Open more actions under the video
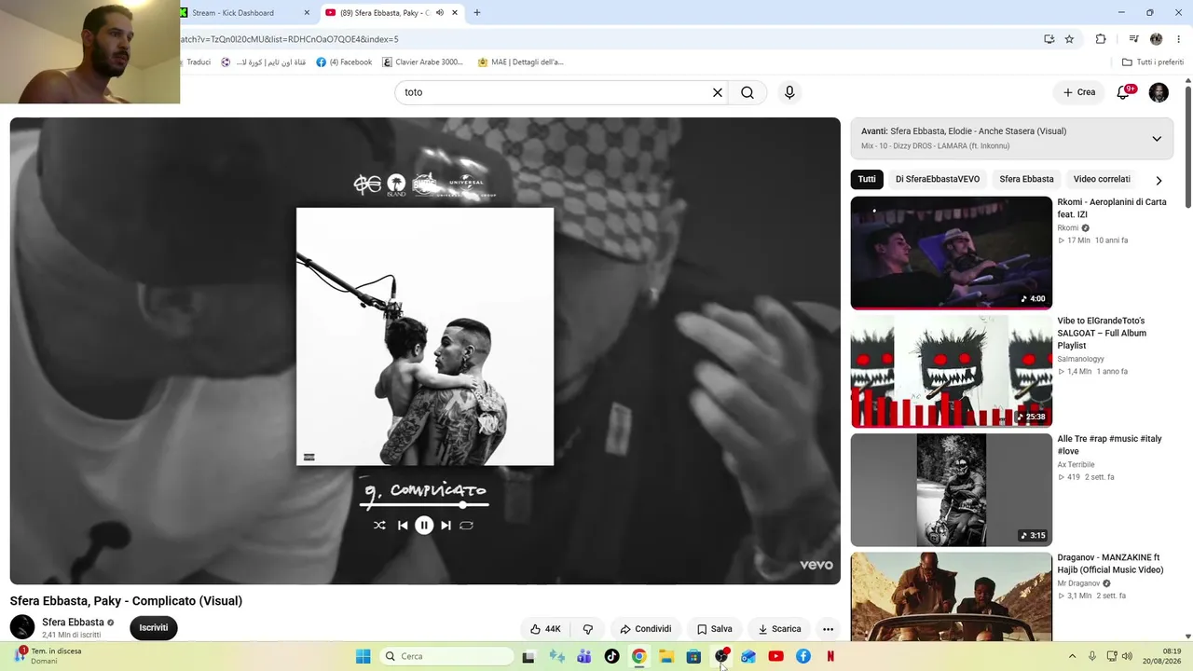 click(x=828, y=629)
